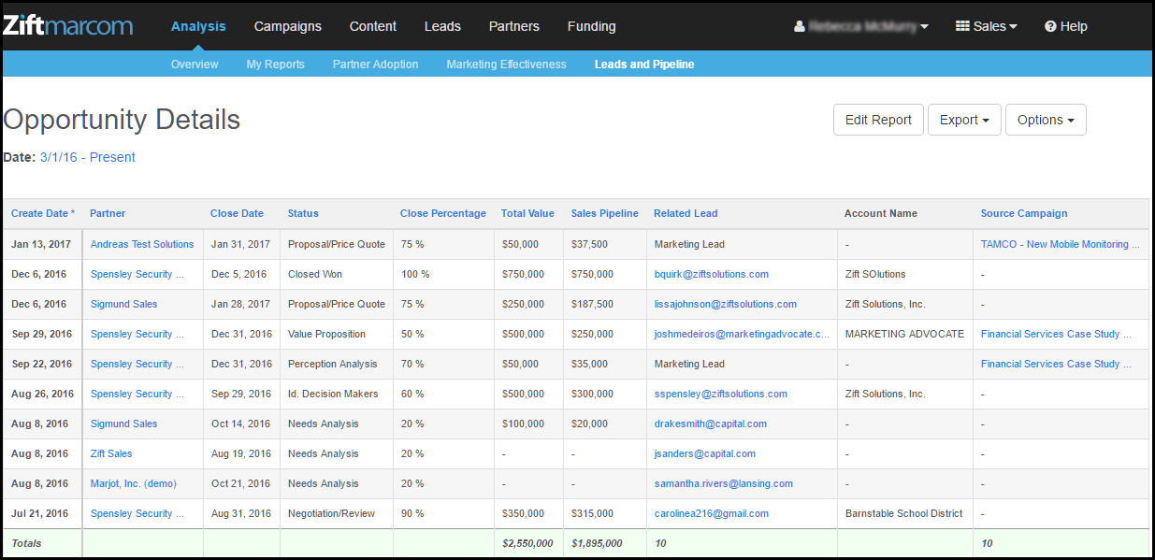Screen dimensions: 1155x560
Task: Expand the Options dropdown
Action: (x=1046, y=120)
